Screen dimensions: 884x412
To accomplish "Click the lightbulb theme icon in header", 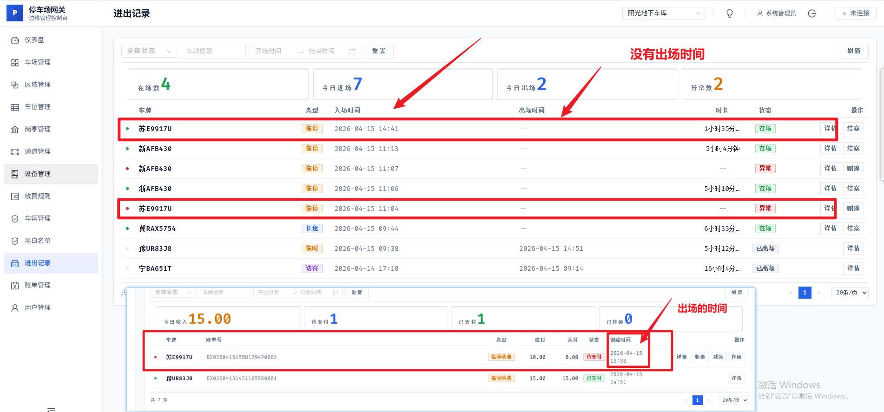I will click(729, 13).
